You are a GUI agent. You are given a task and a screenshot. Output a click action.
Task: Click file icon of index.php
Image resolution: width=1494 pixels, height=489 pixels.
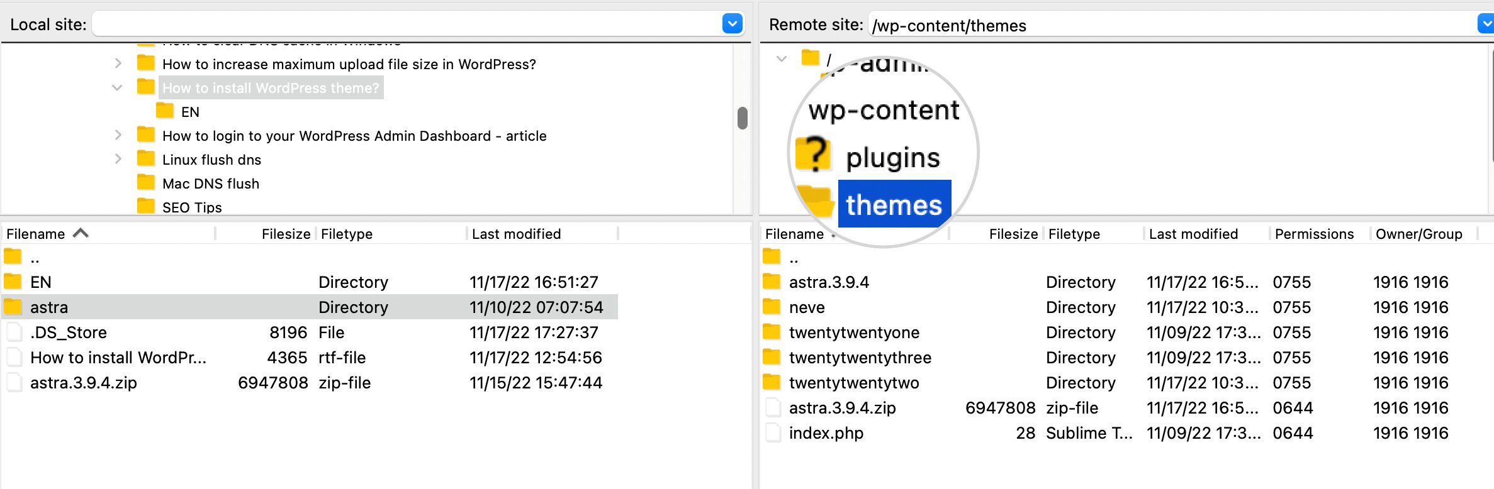[x=773, y=432]
